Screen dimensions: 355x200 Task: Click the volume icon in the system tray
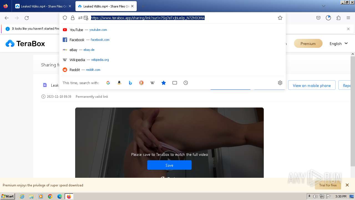pyautogui.click(x=315, y=196)
